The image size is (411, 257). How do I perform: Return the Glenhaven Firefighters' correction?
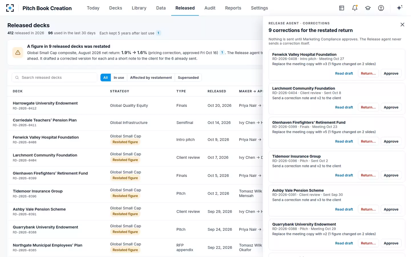[x=368, y=141]
